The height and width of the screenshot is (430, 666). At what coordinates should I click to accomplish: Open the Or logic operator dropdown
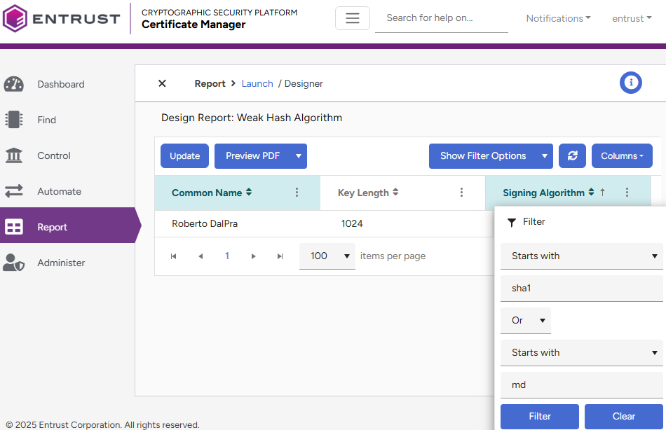pyautogui.click(x=525, y=321)
